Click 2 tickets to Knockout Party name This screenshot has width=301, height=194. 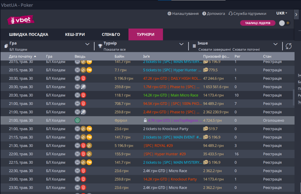(x=166, y=129)
